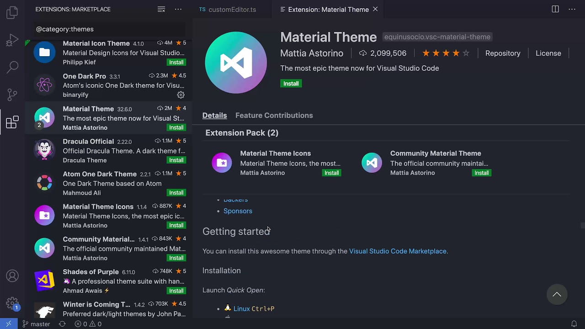This screenshot has height=329, width=585.
Task: Click the manage gear for One Dark Pro
Action: (181, 95)
